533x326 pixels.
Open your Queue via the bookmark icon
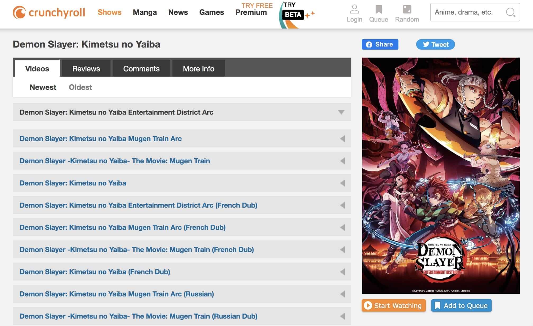point(379,12)
